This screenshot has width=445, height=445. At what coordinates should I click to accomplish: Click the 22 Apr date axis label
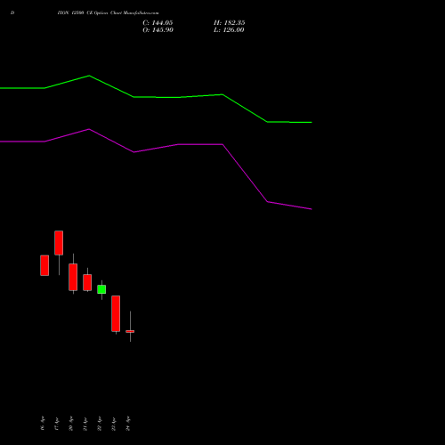pos(100,424)
